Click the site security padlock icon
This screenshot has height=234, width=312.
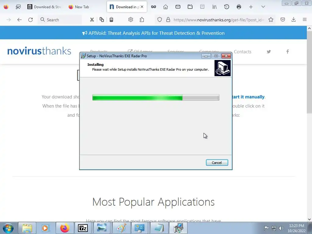[168, 19]
